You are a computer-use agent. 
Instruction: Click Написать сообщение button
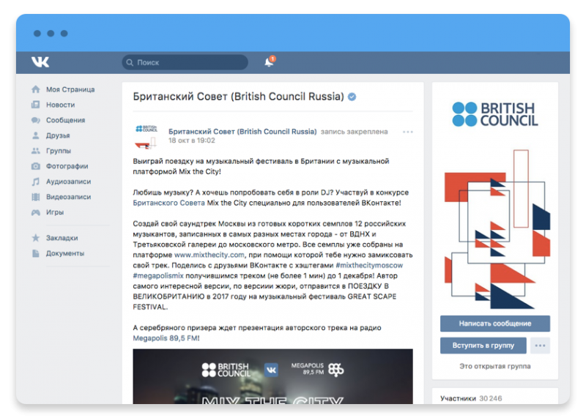pos(495,324)
